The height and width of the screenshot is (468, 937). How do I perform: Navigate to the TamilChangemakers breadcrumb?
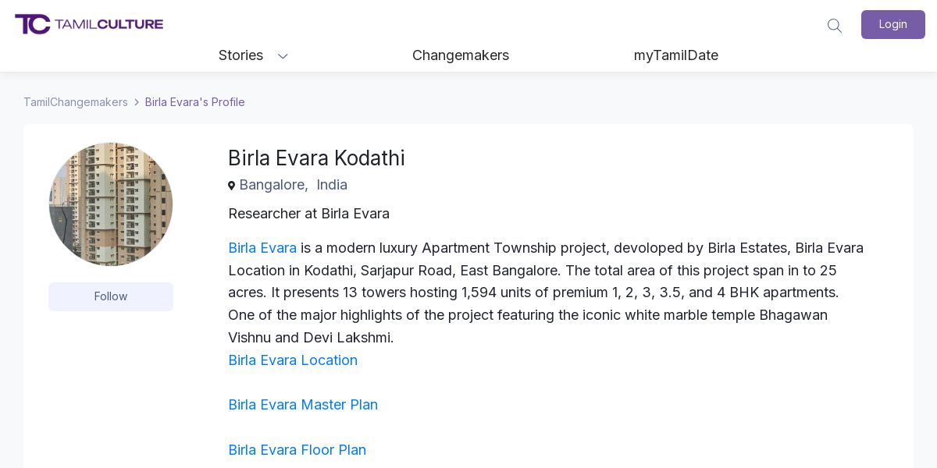pyautogui.click(x=76, y=102)
